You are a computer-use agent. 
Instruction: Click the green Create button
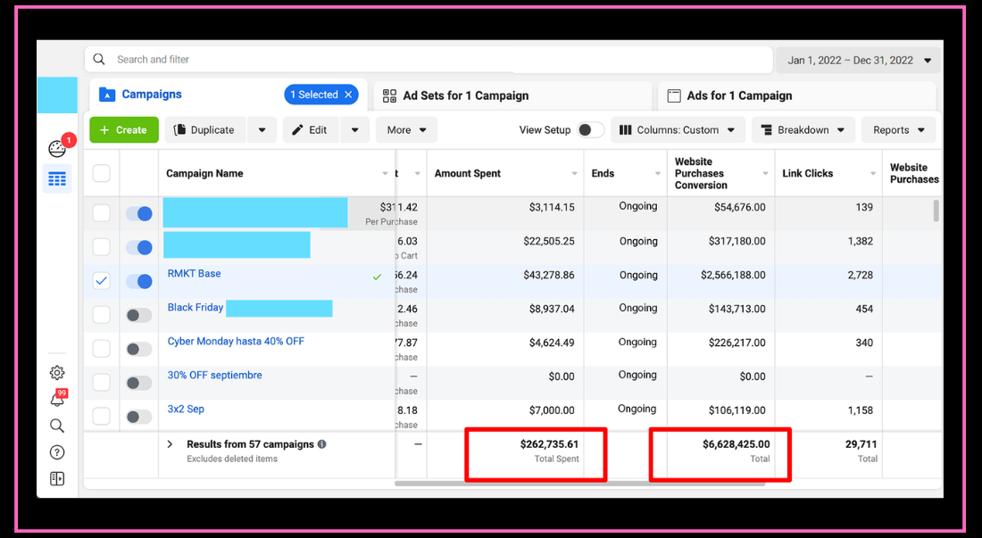point(124,130)
